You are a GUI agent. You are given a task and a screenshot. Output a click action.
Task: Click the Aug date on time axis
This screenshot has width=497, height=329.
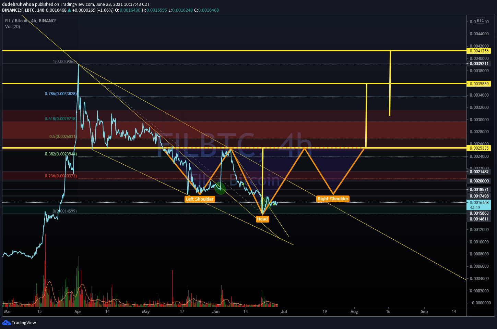click(354, 311)
